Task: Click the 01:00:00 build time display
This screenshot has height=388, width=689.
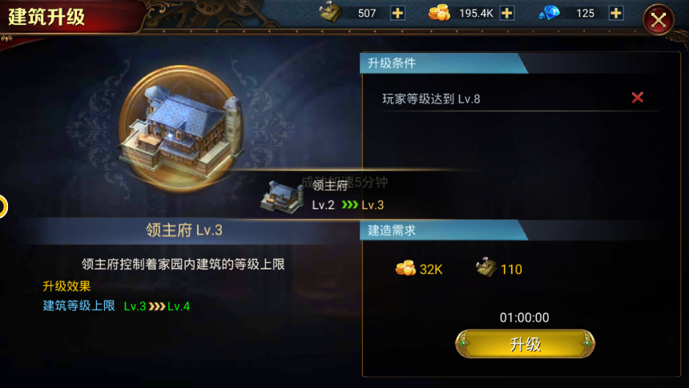Action: 525,317
